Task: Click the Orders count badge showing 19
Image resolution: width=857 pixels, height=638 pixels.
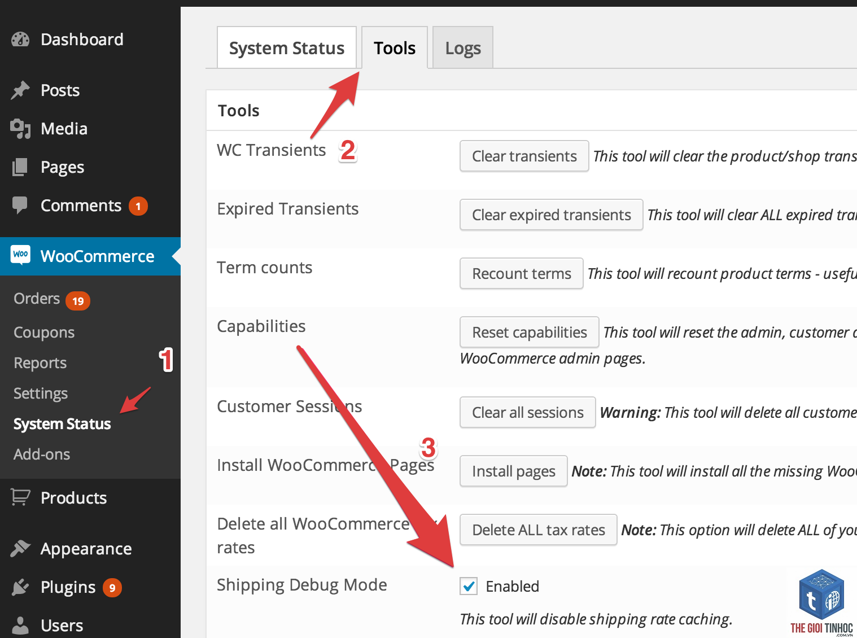Action: click(78, 301)
